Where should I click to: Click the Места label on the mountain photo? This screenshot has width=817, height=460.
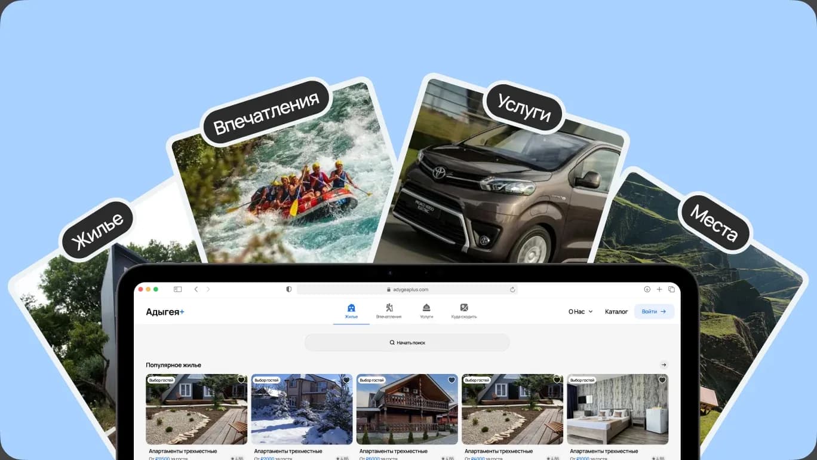click(714, 222)
